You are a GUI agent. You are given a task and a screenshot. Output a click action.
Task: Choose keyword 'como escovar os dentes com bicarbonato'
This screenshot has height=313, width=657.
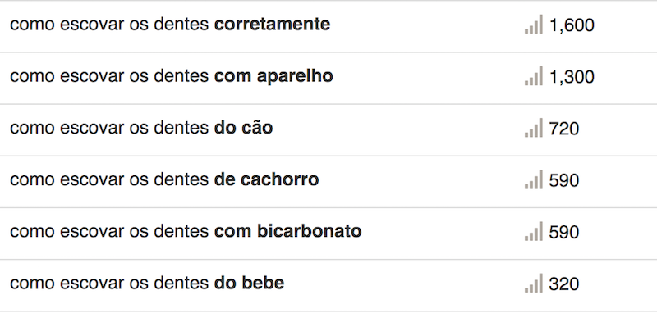186,232
